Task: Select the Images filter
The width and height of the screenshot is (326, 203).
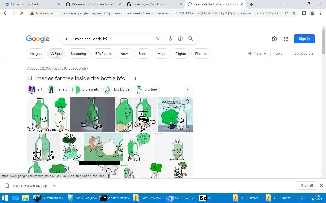Action: tap(36, 54)
